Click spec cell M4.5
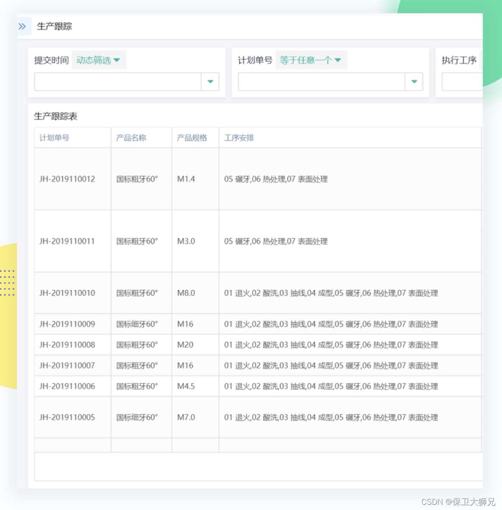This screenshot has height=510, width=502. 186,387
